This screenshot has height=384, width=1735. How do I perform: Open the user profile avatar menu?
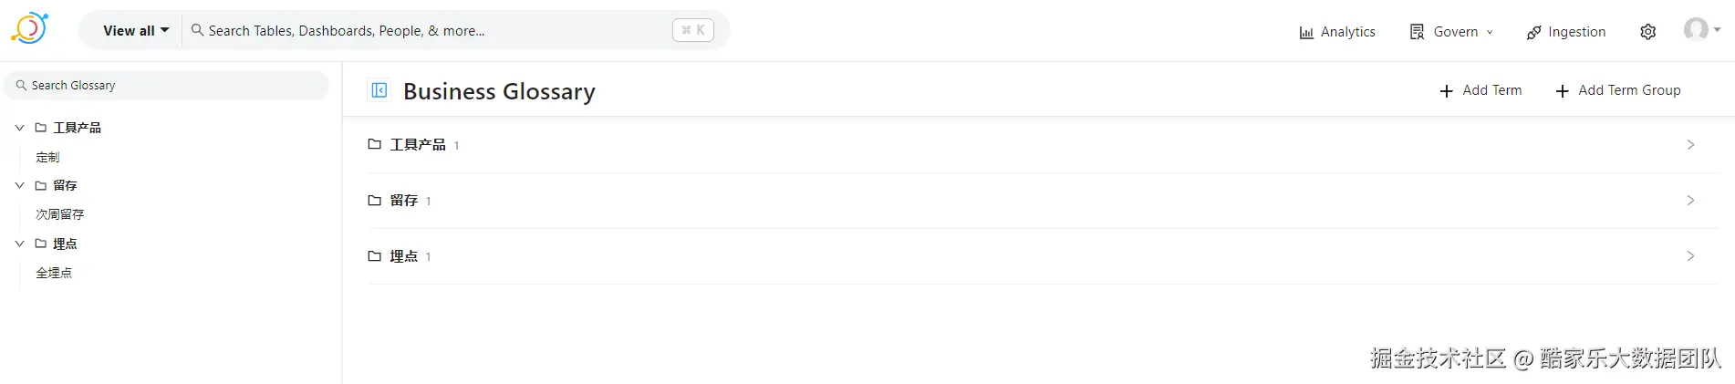point(1697,30)
